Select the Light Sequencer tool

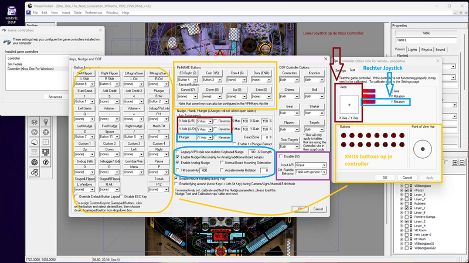coord(46,152)
